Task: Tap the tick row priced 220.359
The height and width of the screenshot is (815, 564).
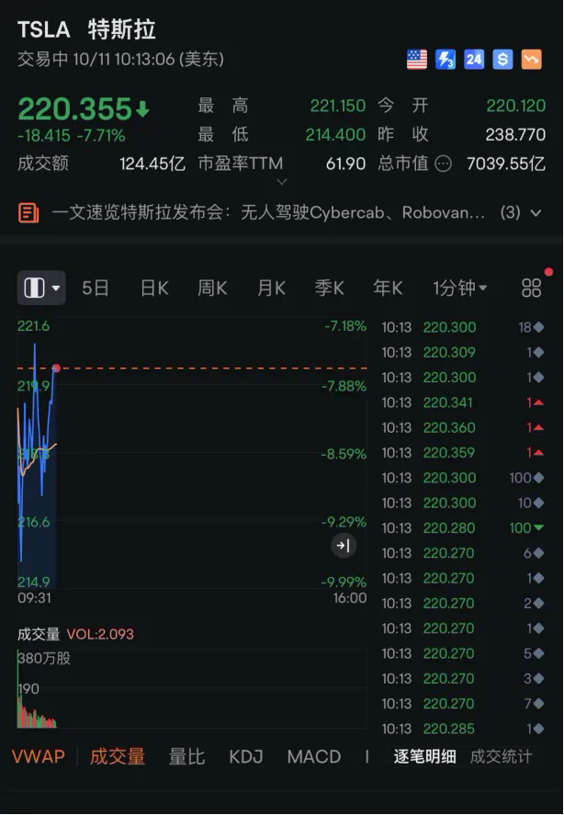Action: pyautogui.click(x=463, y=452)
